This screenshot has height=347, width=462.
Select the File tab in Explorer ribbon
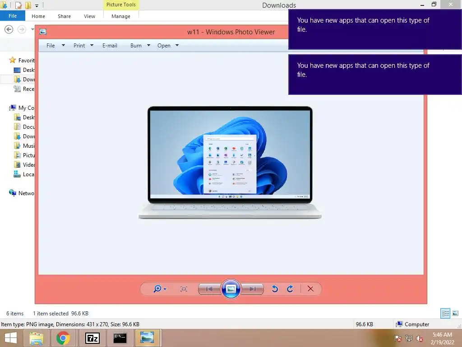click(13, 16)
